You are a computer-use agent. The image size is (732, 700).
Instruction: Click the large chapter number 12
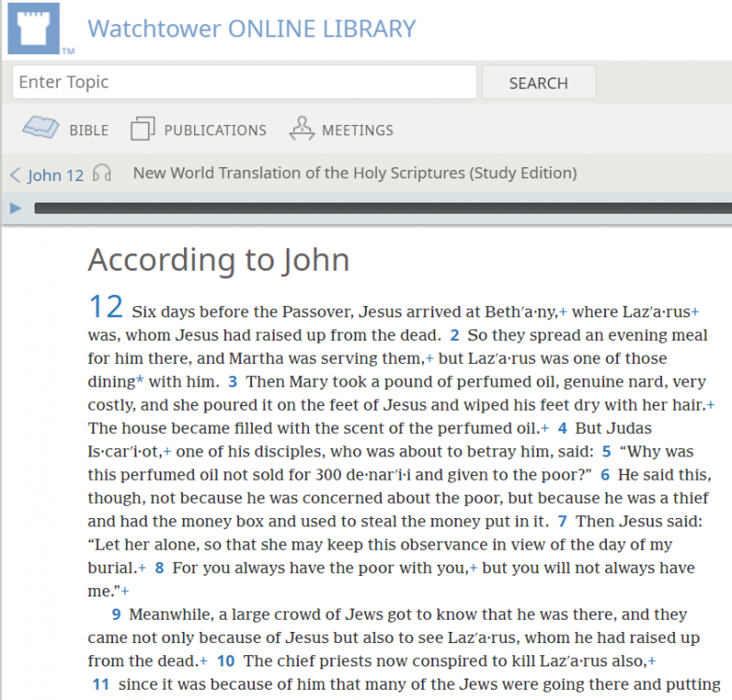[x=106, y=306]
